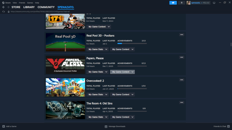The width and height of the screenshot is (232, 130).
Task: Open the Papers, Please title link
Action: 95,58
